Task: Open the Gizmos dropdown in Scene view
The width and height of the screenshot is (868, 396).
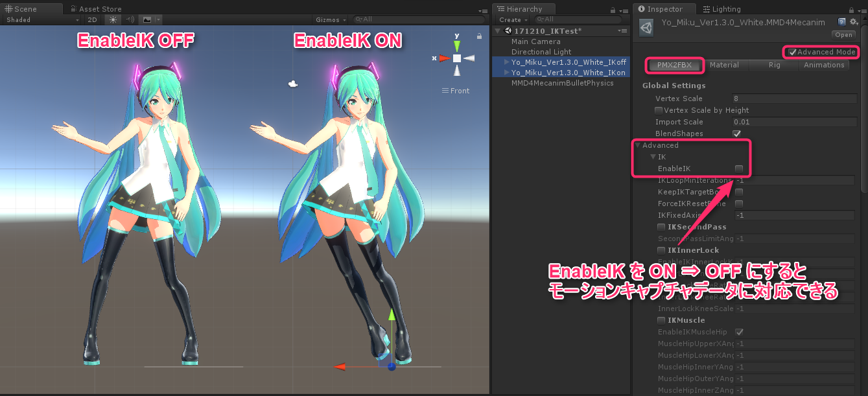Action: pyautogui.click(x=330, y=20)
